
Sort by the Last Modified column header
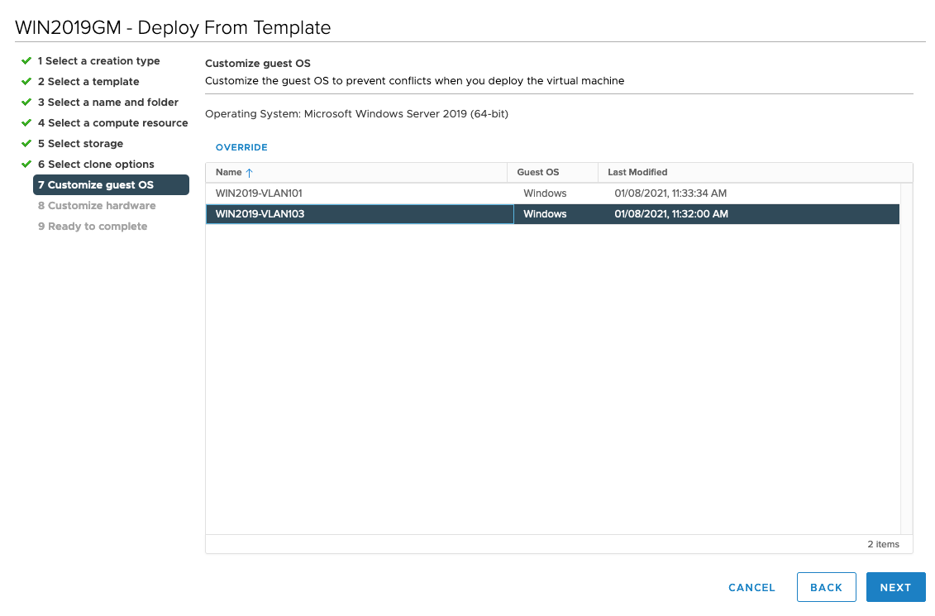[x=637, y=172]
